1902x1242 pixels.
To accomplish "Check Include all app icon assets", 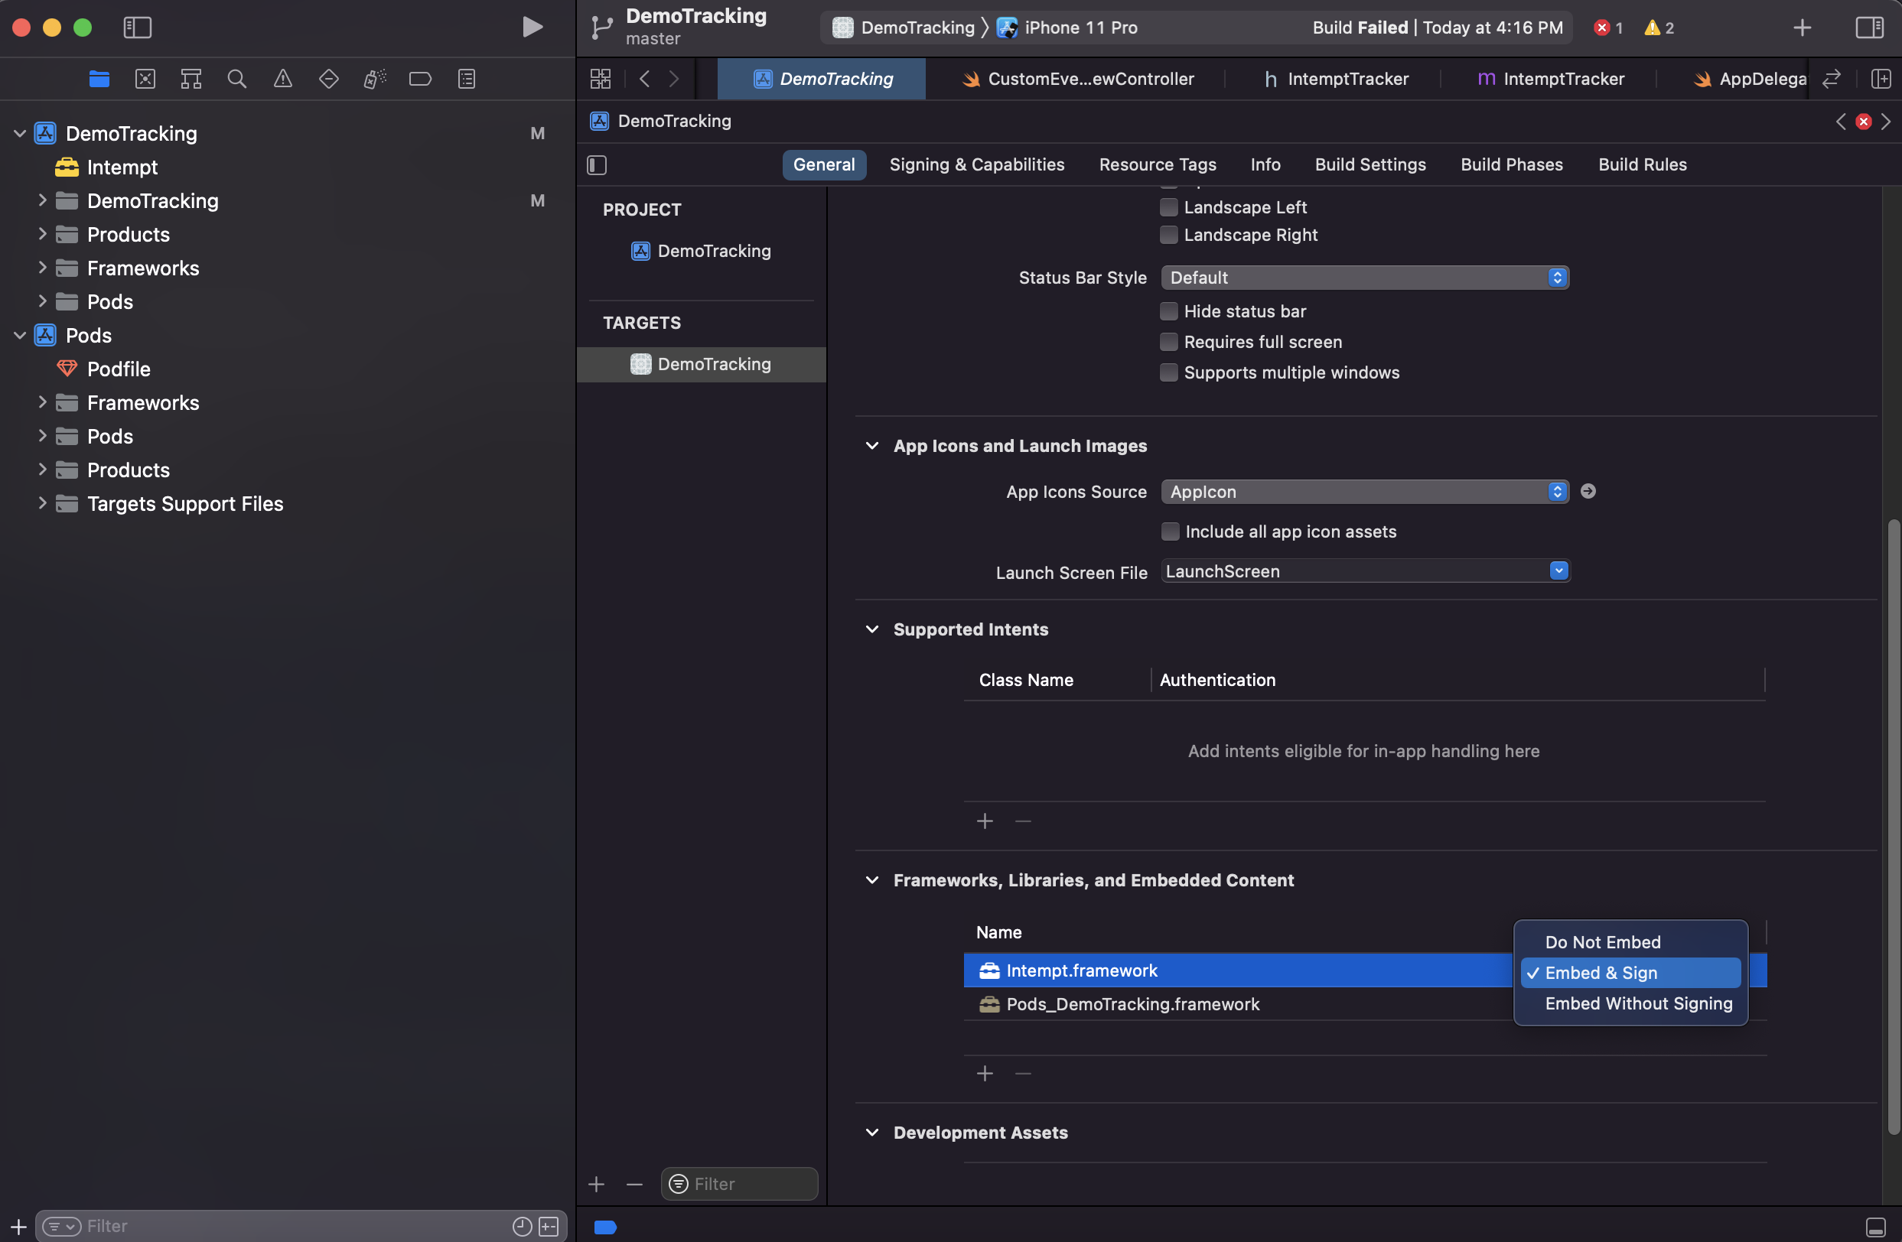I will point(1170,532).
